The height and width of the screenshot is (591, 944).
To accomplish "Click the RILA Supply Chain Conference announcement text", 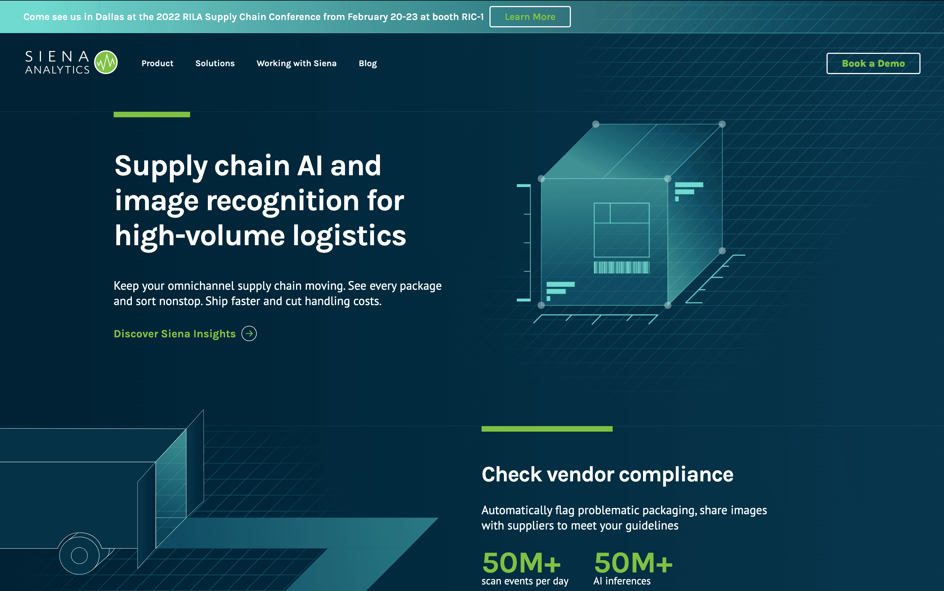I will [253, 17].
